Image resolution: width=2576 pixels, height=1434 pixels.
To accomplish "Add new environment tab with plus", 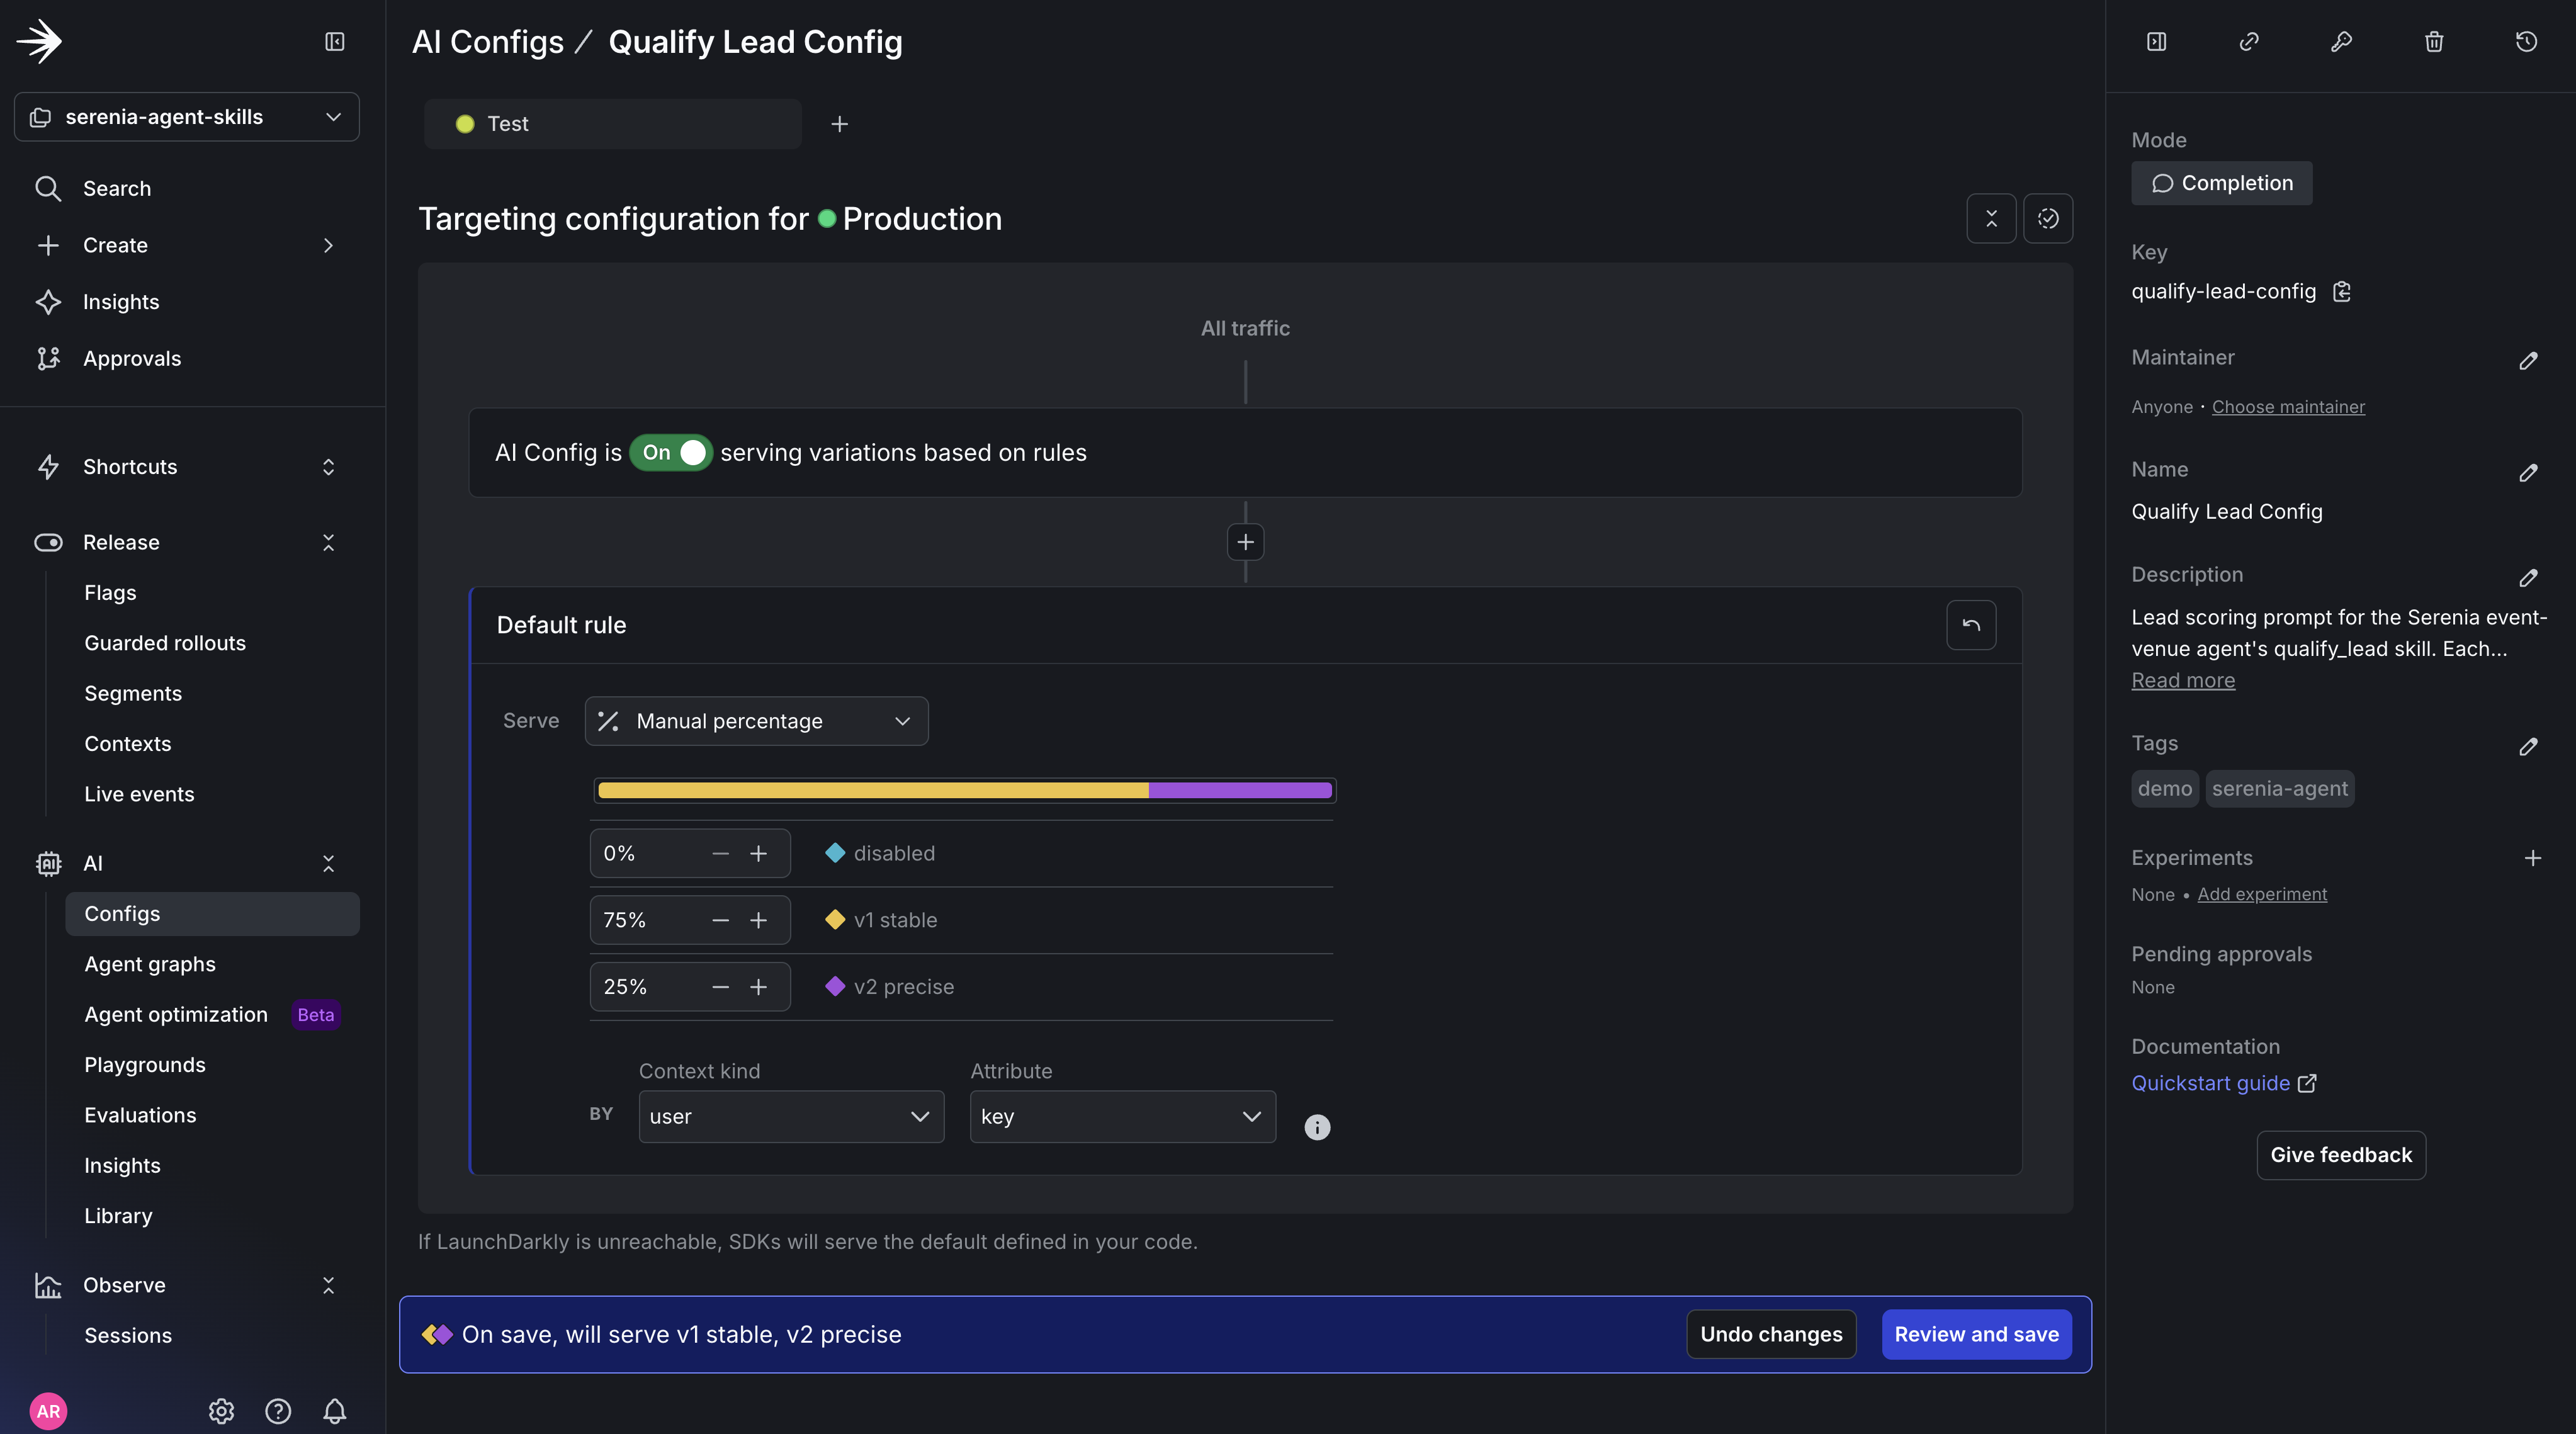I will point(839,124).
